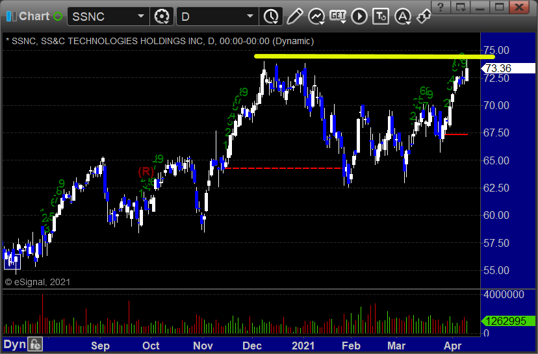Click the 62.50 price axis label

tap(496, 188)
